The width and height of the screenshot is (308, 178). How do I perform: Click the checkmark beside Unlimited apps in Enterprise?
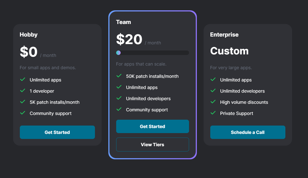(213, 80)
